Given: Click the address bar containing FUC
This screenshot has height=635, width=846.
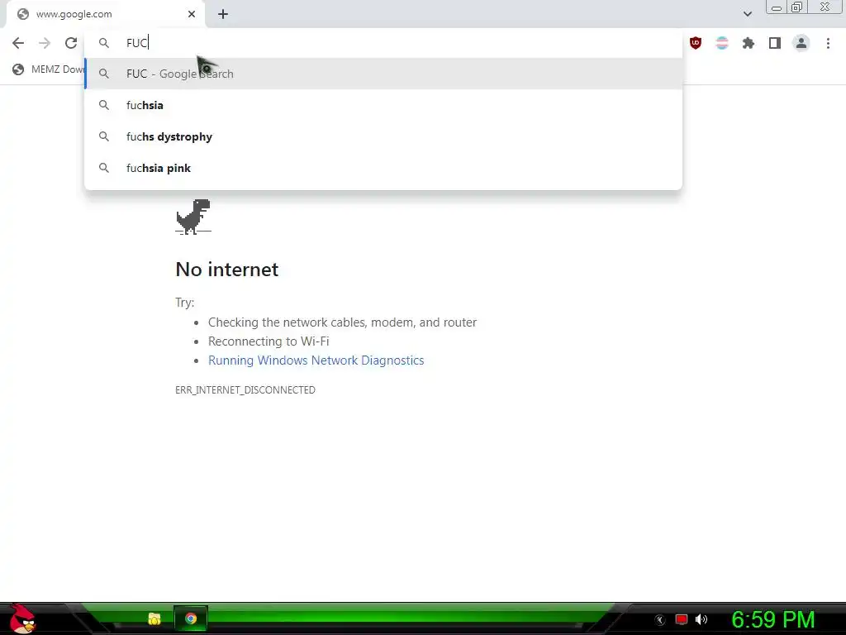Looking at the screenshot, I should tap(383, 43).
